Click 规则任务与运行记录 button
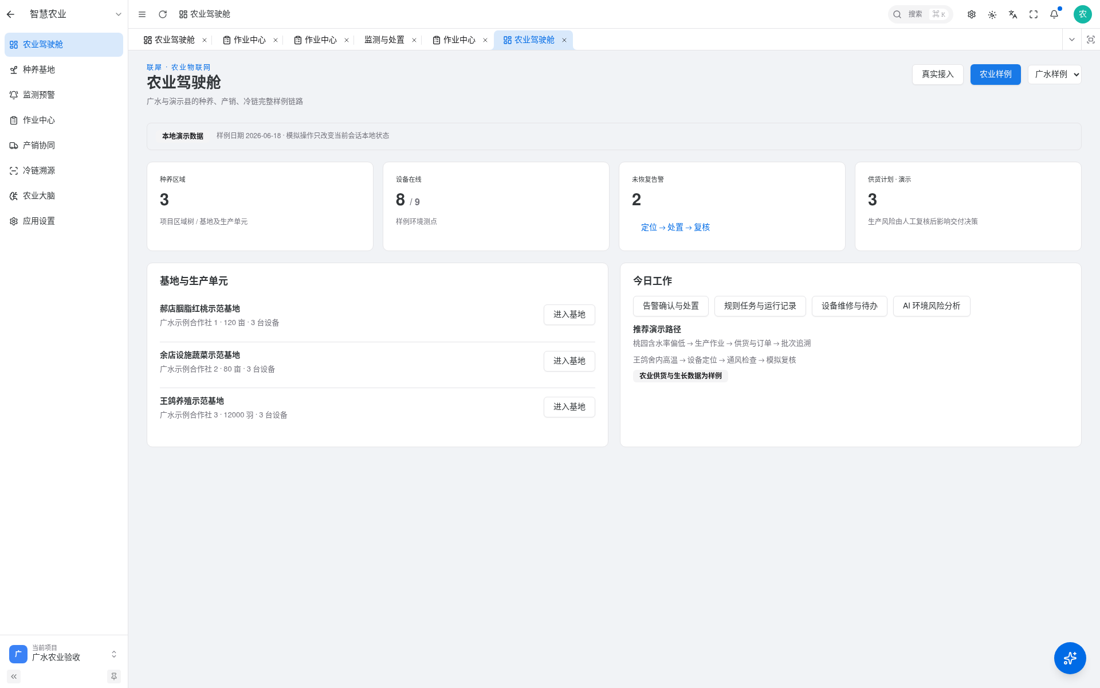Viewport: 1100px width, 688px height. [760, 306]
